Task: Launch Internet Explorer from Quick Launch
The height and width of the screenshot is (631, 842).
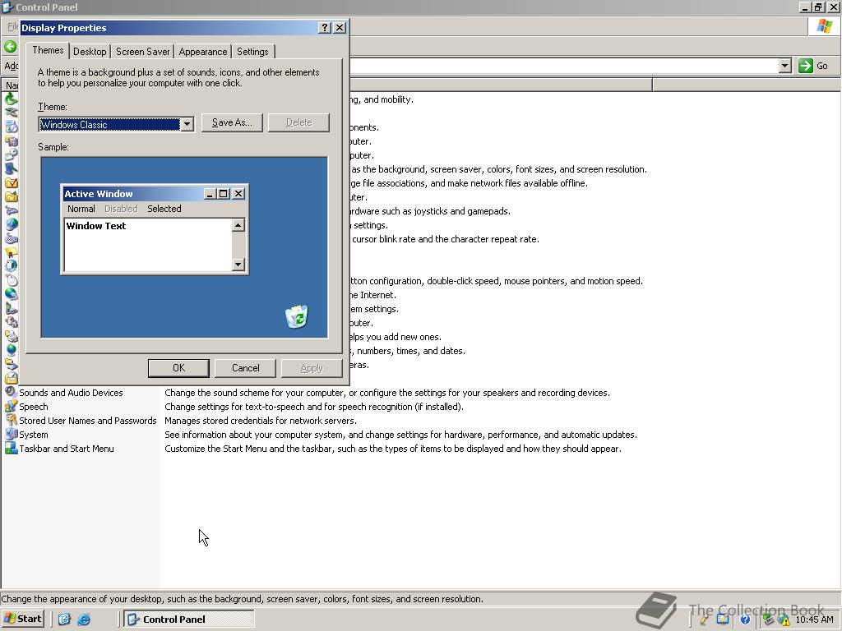Action: tap(84, 619)
